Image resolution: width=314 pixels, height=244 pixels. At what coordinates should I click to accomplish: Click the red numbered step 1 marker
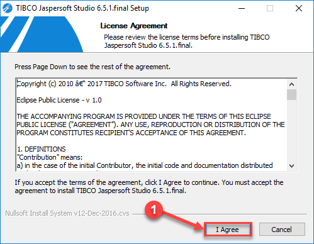[x=154, y=209]
